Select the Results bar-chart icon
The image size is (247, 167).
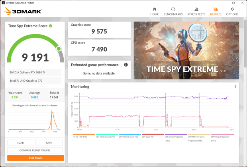click(216, 9)
